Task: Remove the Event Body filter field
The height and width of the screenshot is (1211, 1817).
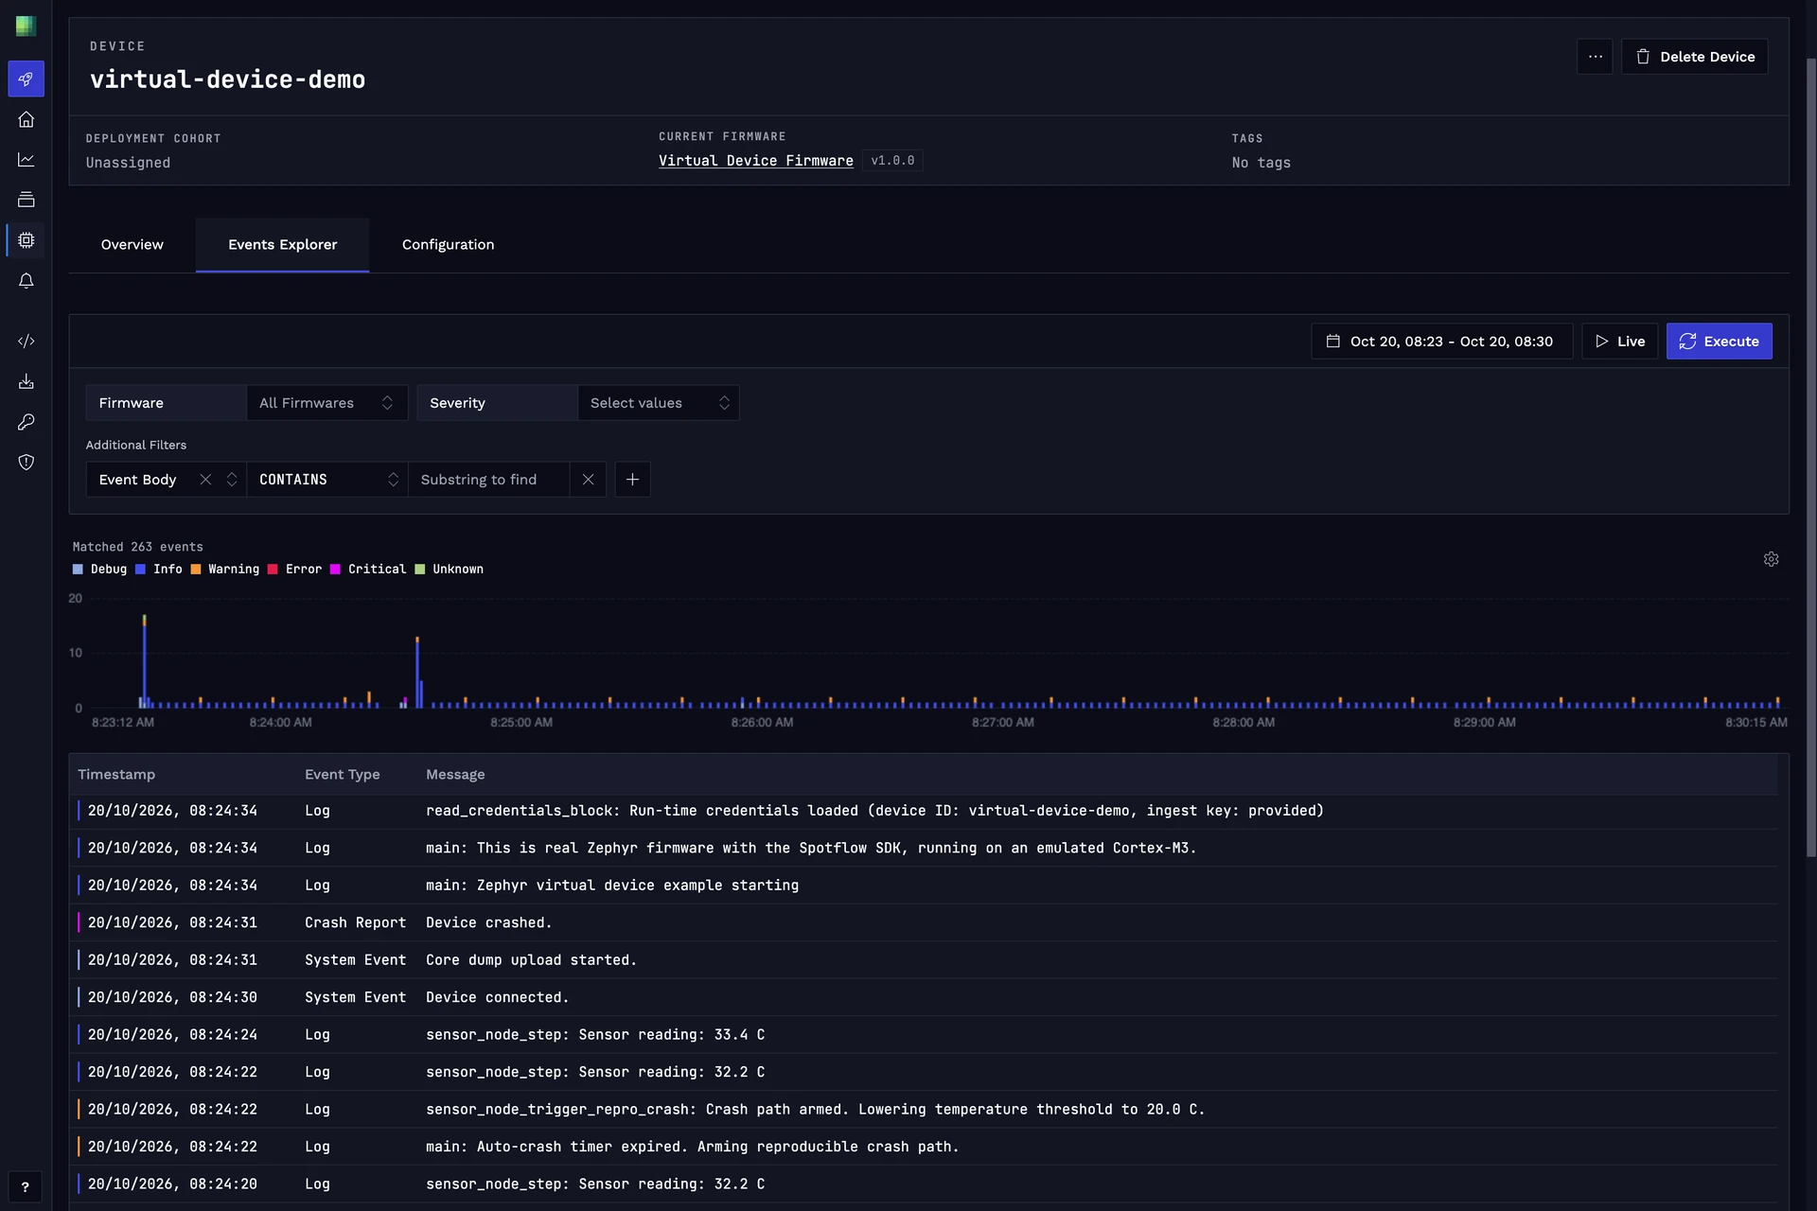Action: 205,480
